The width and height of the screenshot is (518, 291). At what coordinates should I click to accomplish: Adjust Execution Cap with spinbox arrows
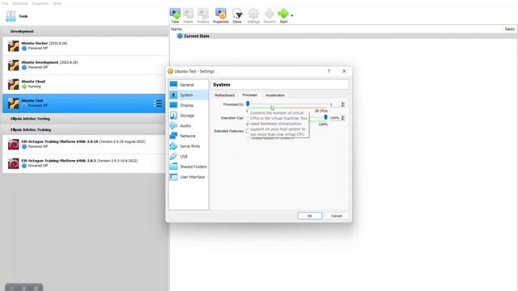pyautogui.click(x=342, y=118)
